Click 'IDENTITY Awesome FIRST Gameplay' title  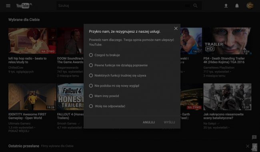27,116
